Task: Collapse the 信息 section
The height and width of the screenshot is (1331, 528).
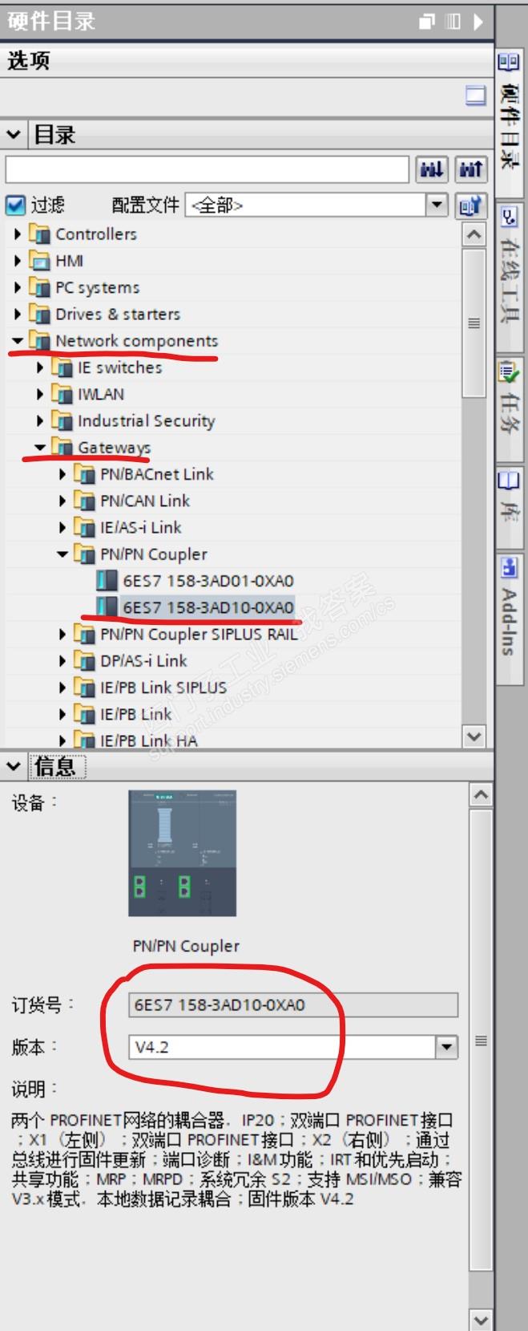Action: [14, 767]
